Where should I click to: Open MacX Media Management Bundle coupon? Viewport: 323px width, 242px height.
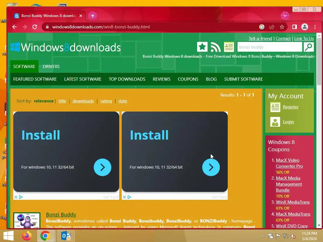coord(289,184)
